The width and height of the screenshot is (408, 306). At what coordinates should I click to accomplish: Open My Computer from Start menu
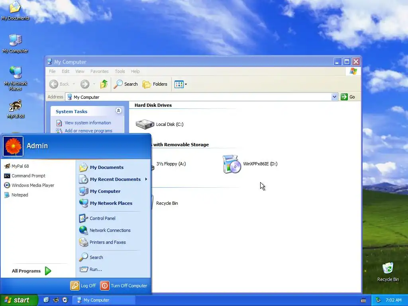(100, 191)
